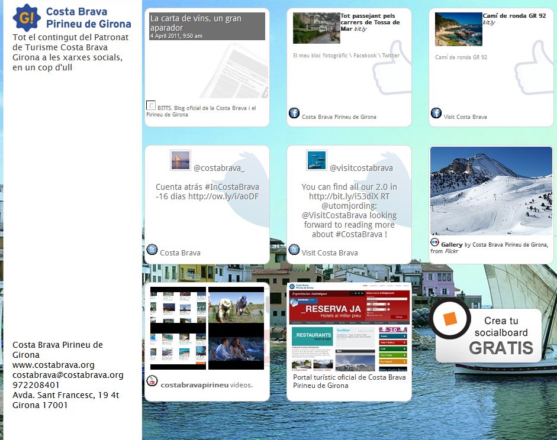Click the orange square socialboard logo
Viewport: 557px width, 440px height.
(x=450, y=318)
